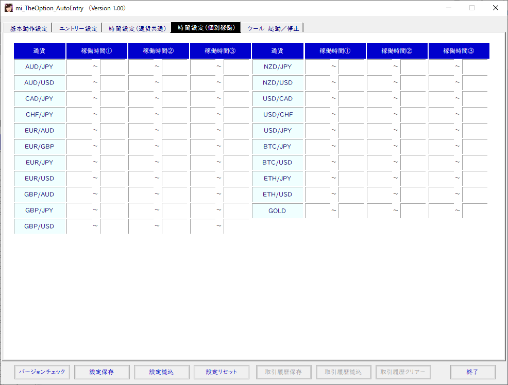The image size is (508, 385).
Task: Click GBP/JPY 稼働時間③ start time field
Action: pyautogui.click(x=203, y=211)
